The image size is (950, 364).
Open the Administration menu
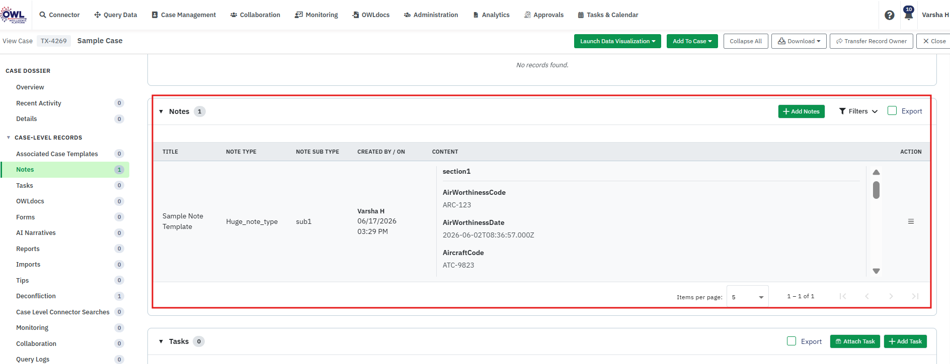(431, 15)
